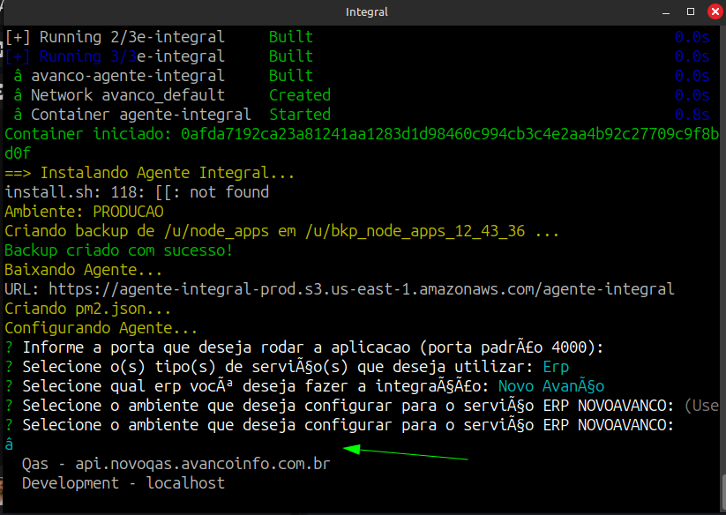Choose the Development - localhost environment option

point(123,483)
